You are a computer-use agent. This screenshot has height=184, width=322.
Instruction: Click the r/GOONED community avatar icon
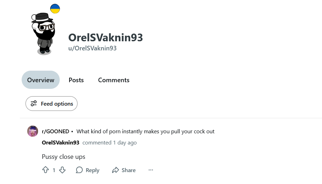pos(33,132)
